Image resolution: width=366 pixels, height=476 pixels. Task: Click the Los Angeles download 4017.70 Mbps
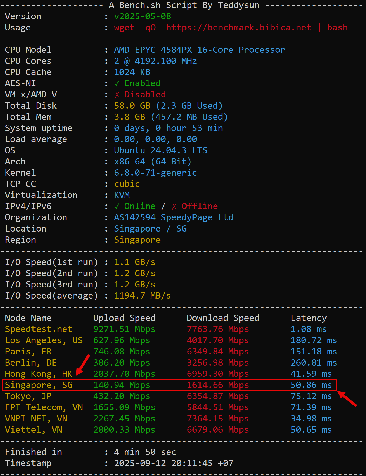coord(218,340)
